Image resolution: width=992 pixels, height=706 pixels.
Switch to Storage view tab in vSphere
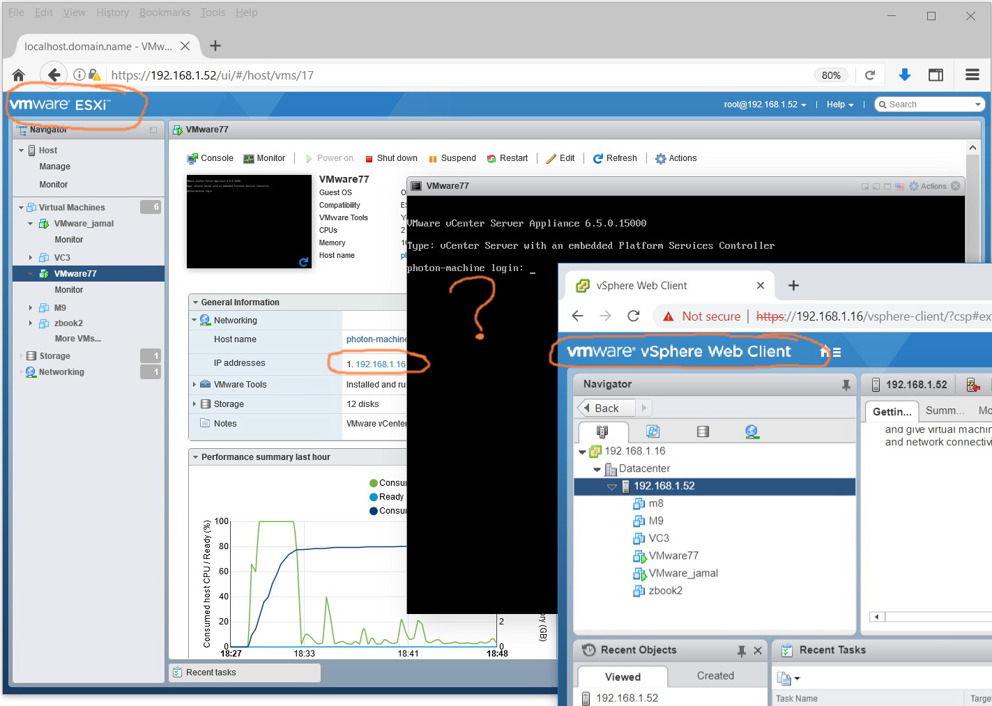click(x=703, y=431)
